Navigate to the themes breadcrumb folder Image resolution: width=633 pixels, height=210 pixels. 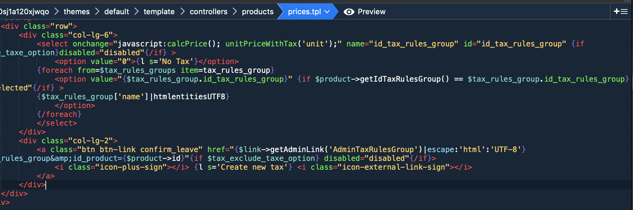pyautogui.click(x=77, y=12)
